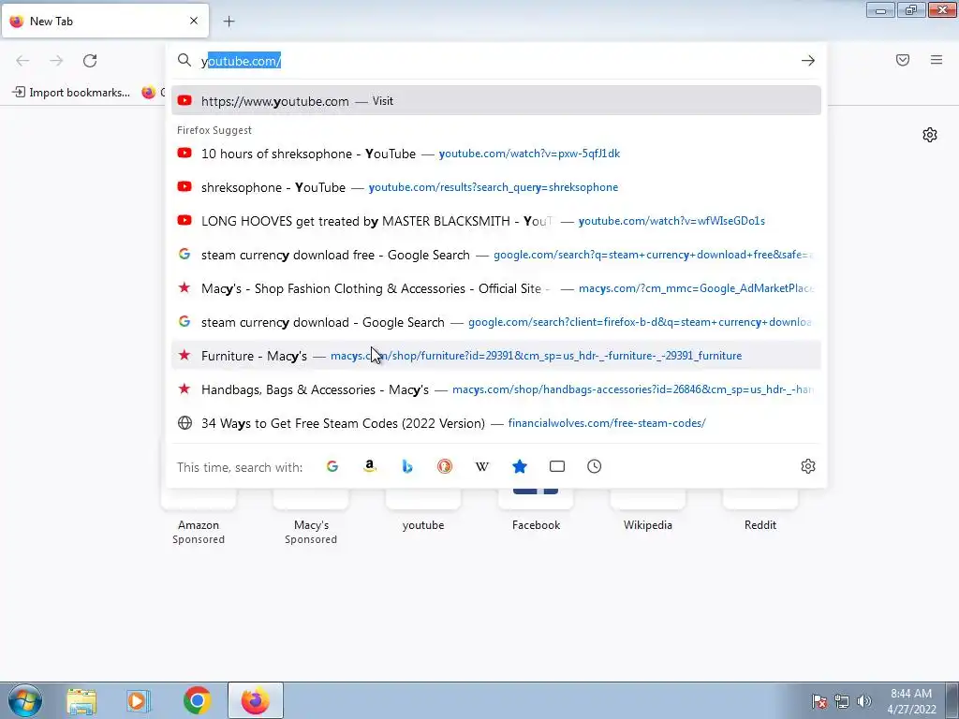The image size is (959, 719).
Task: Search open tabs icon
Action: coord(557,466)
